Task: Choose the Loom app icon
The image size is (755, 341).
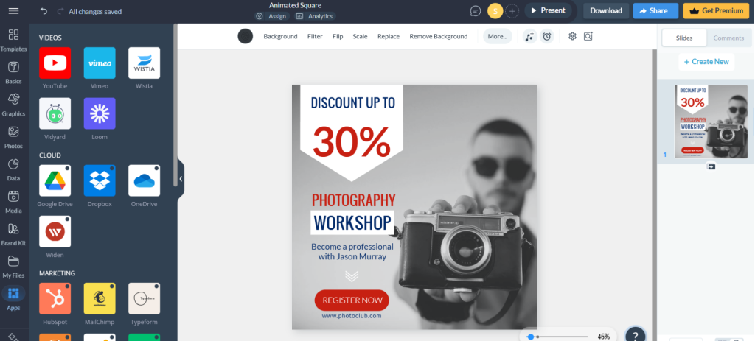Action: pyautogui.click(x=100, y=113)
